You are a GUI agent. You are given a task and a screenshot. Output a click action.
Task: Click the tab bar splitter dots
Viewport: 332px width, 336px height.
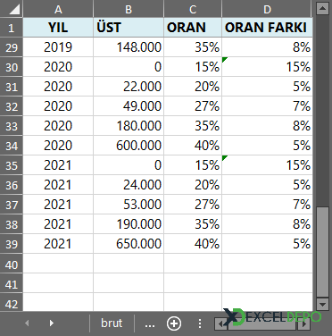click(200, 323)
